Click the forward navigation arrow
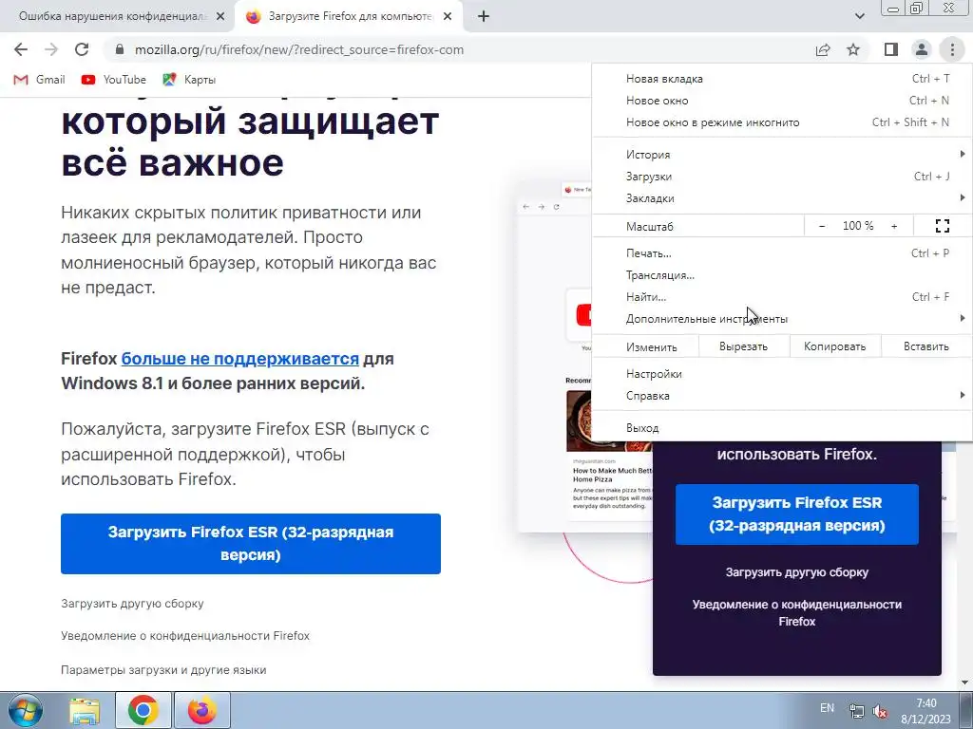 tap(51, 49)
